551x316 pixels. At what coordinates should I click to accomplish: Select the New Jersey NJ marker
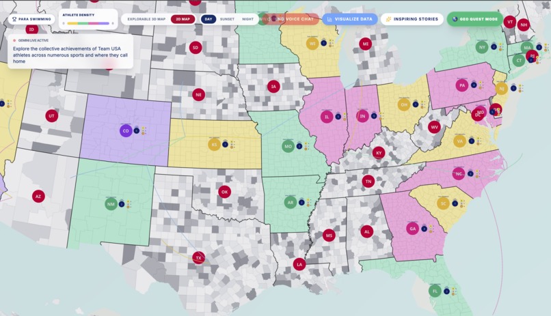pos(502,89)
